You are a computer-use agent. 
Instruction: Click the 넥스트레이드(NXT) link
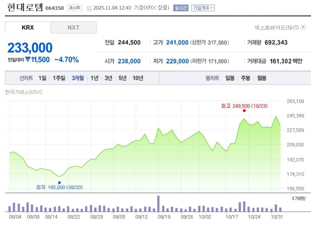[x=276, y=27]
